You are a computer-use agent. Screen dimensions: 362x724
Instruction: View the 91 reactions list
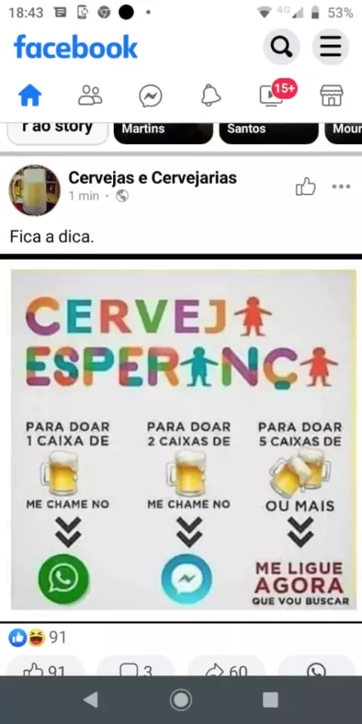click(x=38, y=638)
